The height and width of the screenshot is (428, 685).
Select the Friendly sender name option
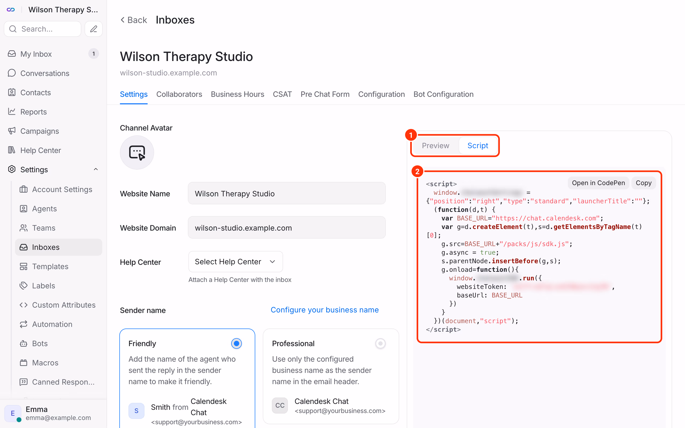tap(236, 343)
